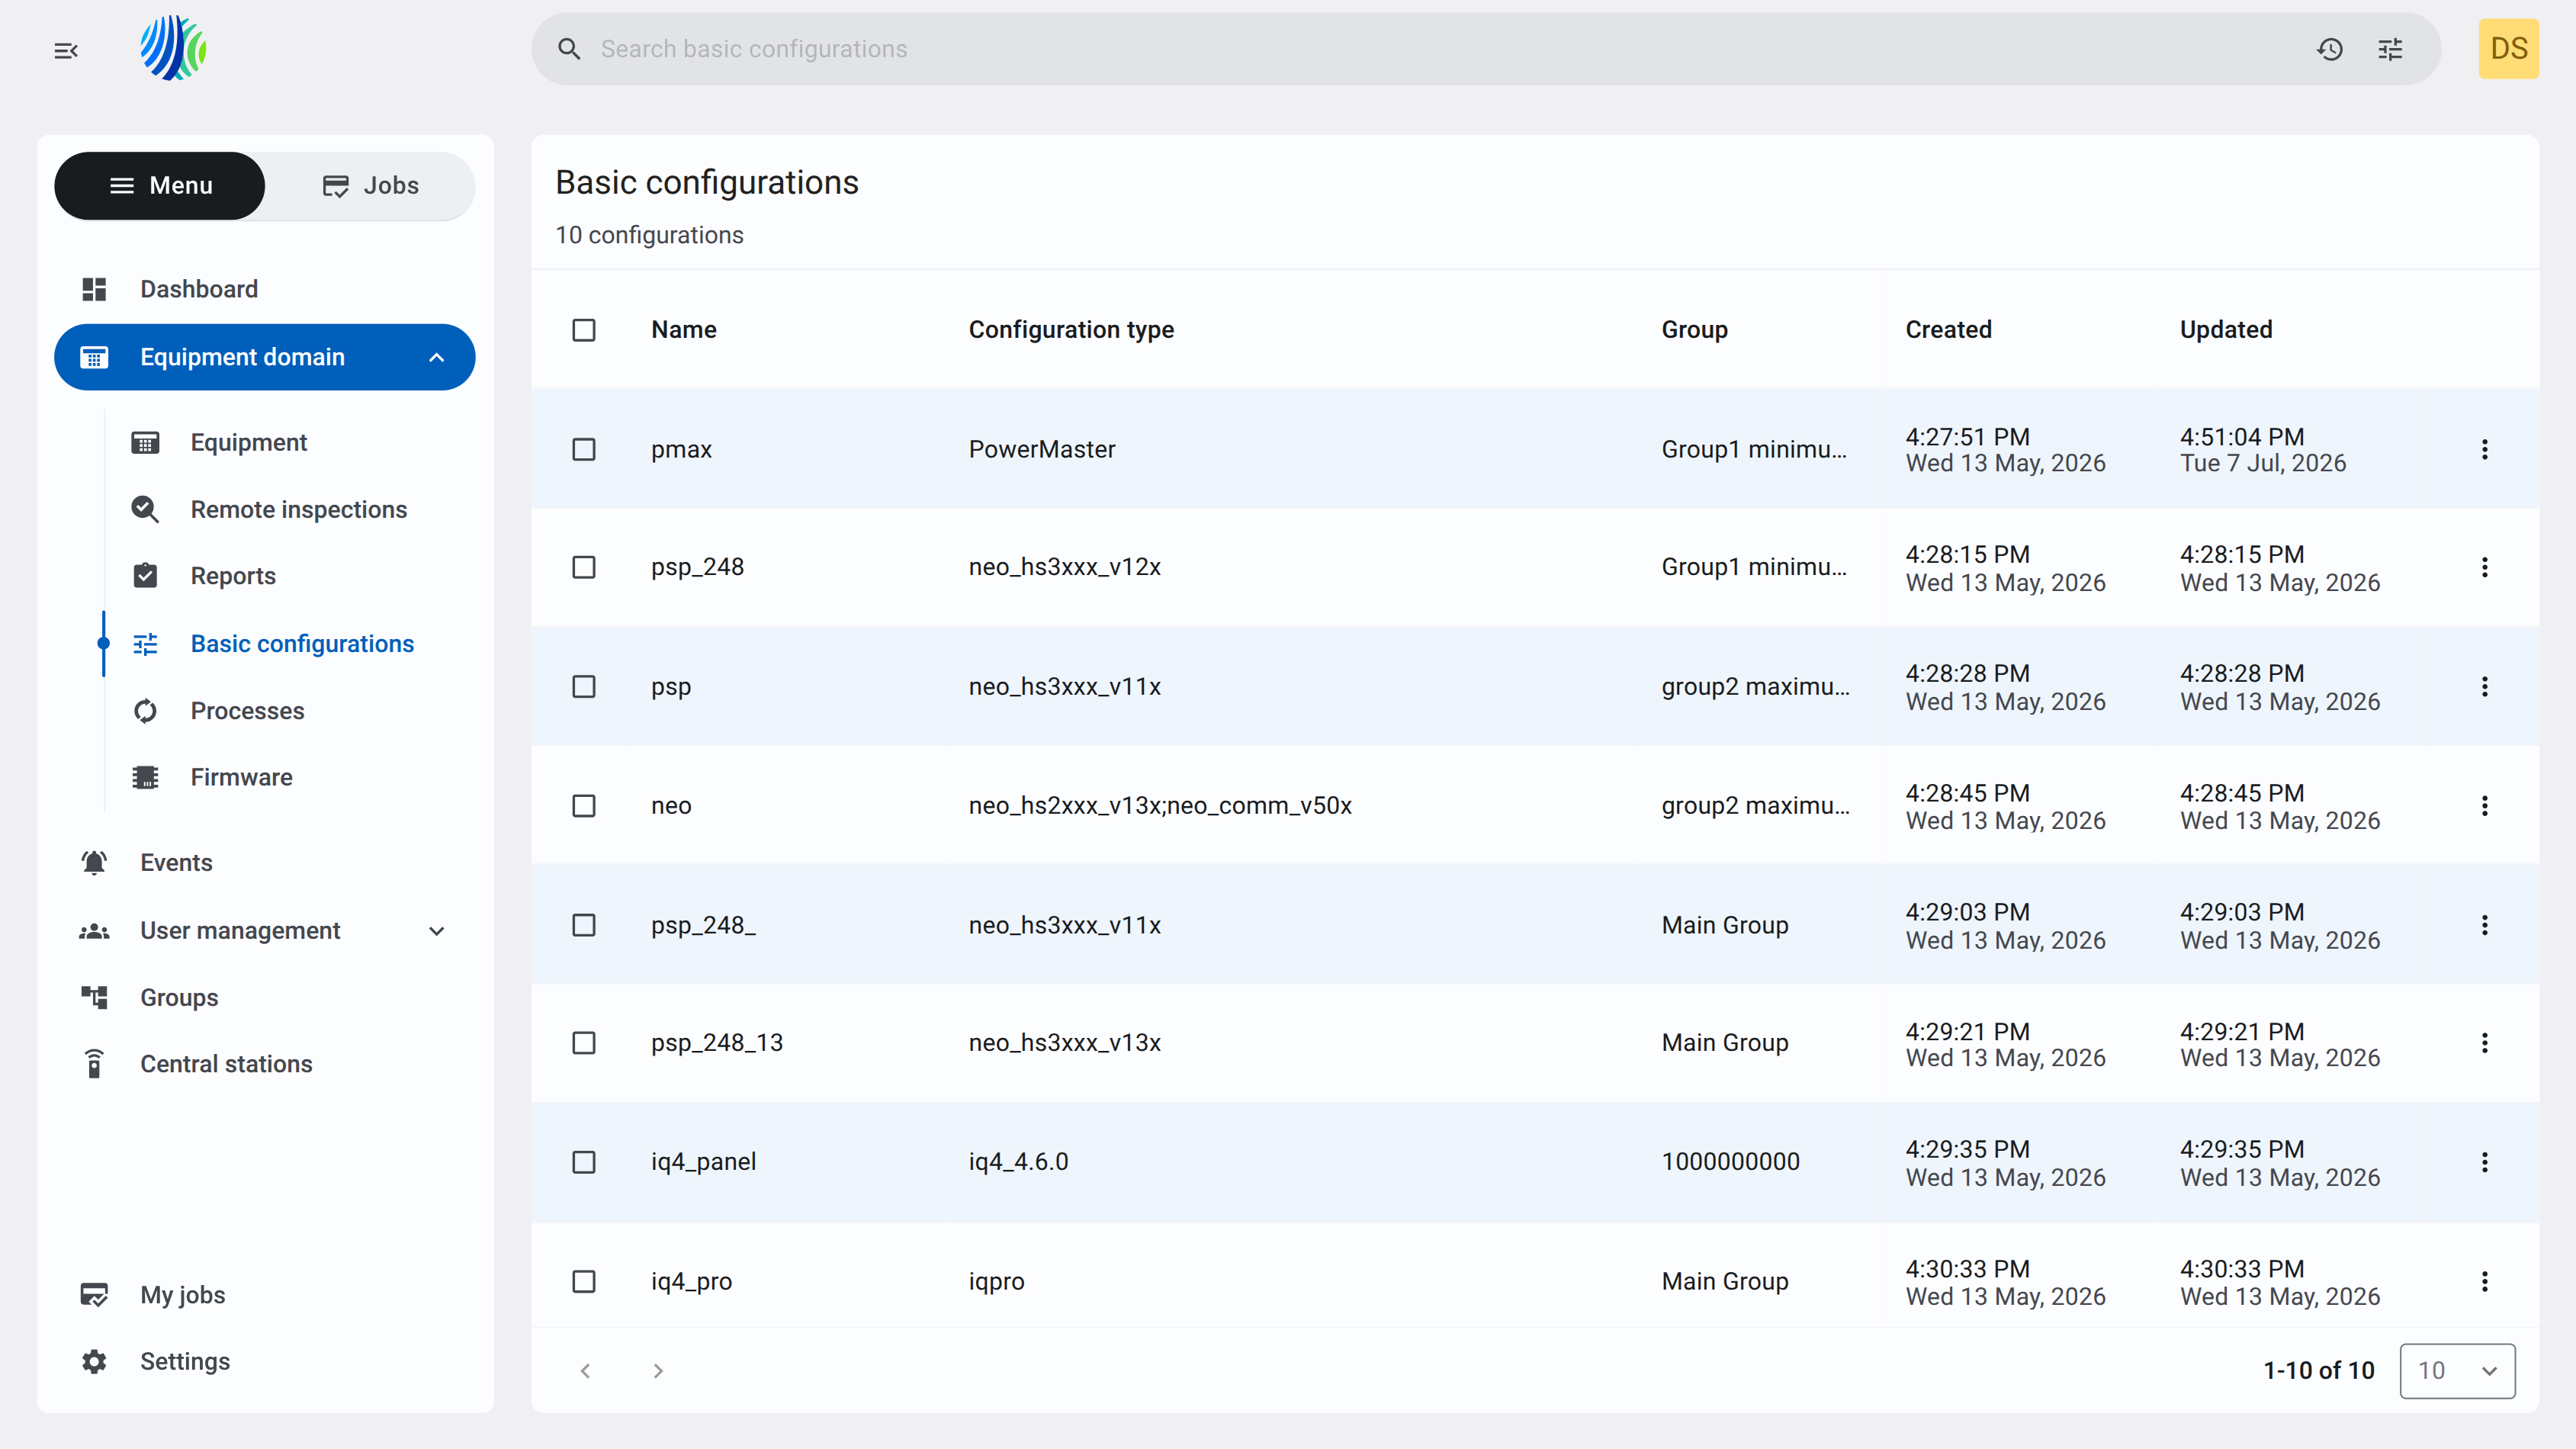Click the Central stations remote icon
The width and height of the screenshot is (2576, 1449).
pyautogui.click(x=94, y=1065)
